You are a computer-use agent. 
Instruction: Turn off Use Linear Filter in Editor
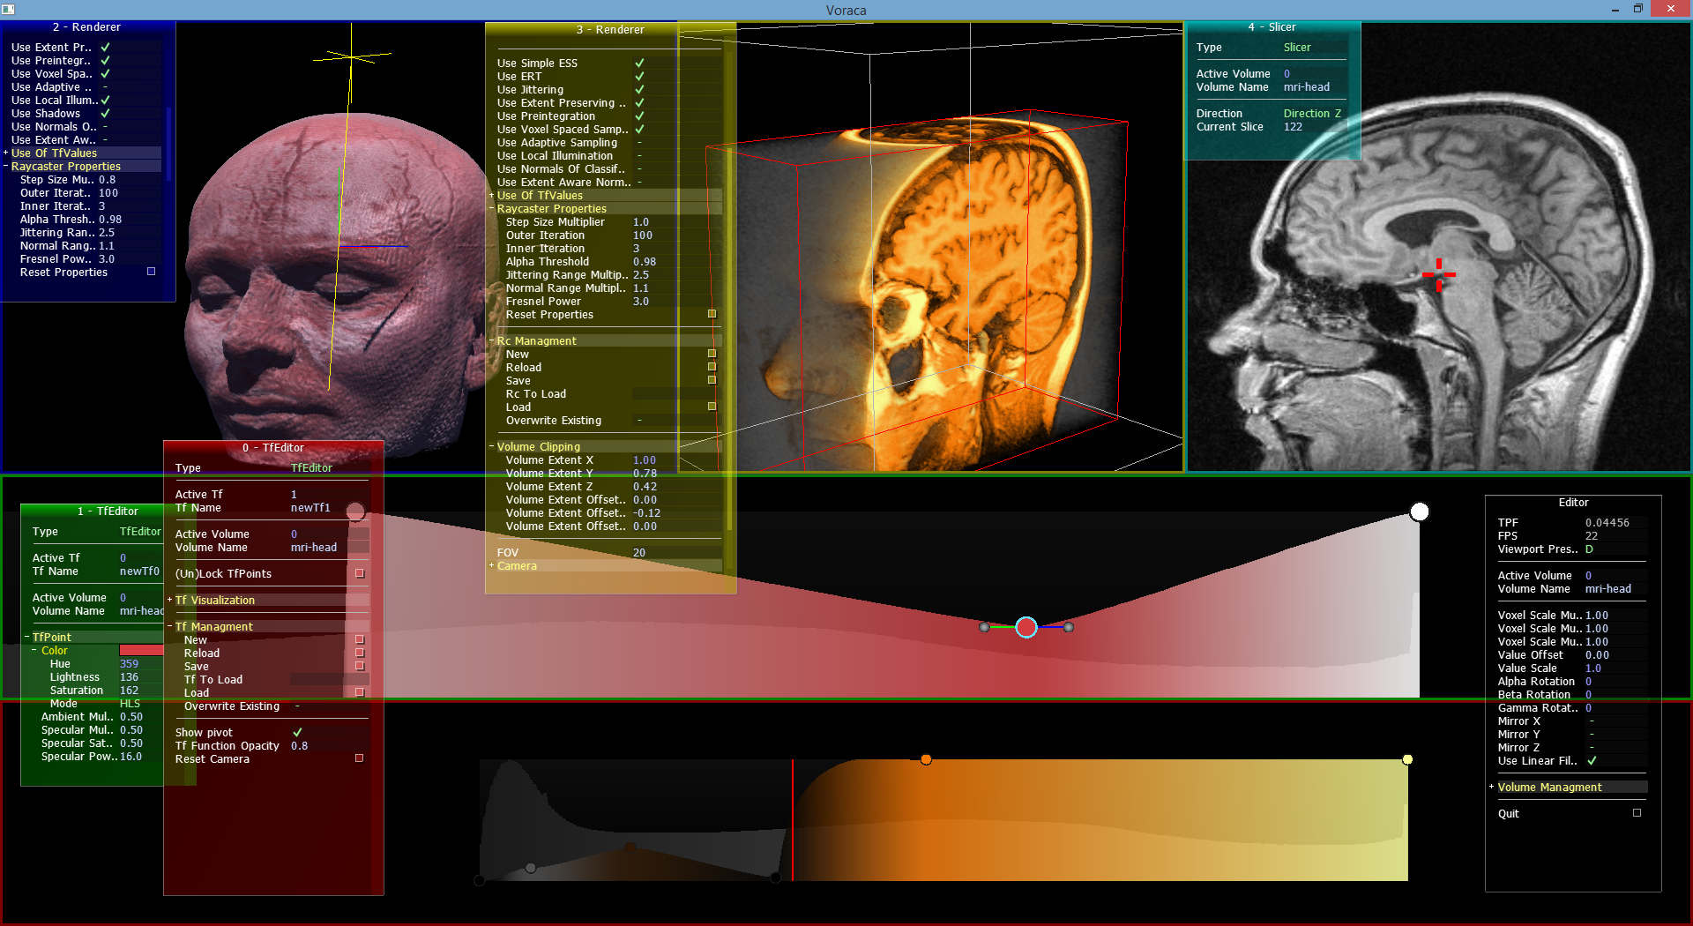point(1591,760)
